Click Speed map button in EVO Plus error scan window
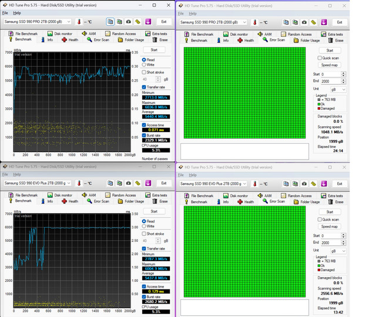 point(330,227)
